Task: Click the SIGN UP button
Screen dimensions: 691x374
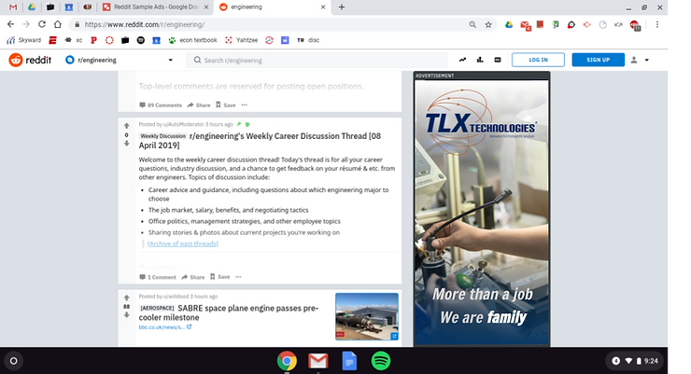Action: (598, 60)
